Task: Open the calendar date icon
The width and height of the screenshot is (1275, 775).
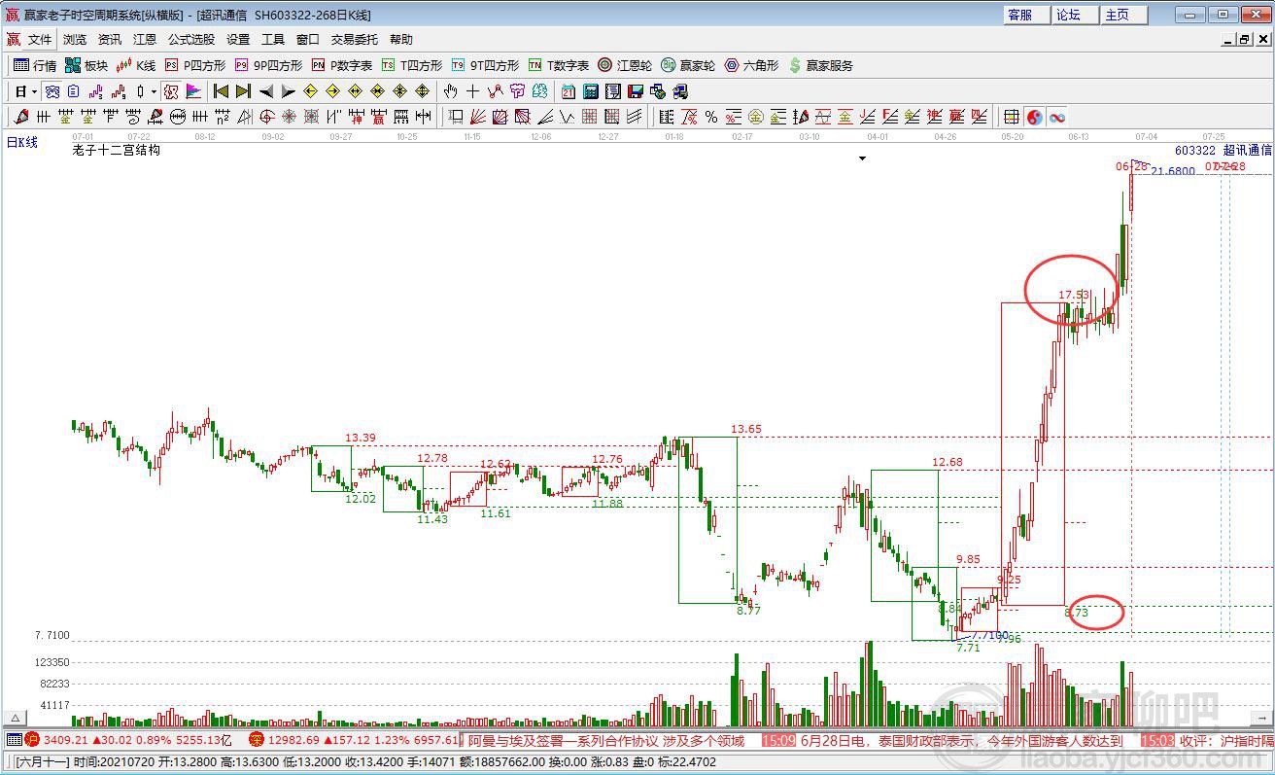Action: [x=568, y=91]
